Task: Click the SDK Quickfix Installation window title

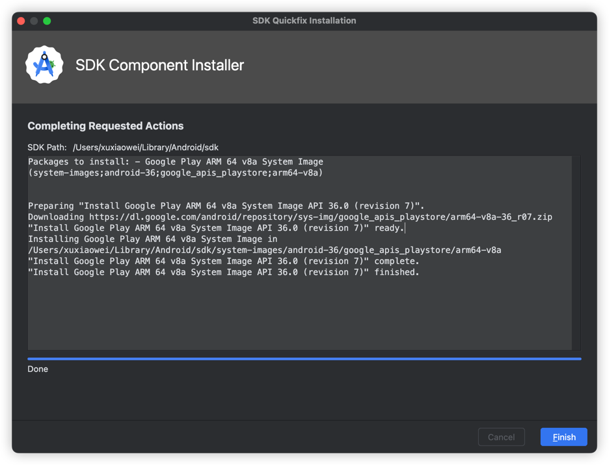Action: pos(304,21)
